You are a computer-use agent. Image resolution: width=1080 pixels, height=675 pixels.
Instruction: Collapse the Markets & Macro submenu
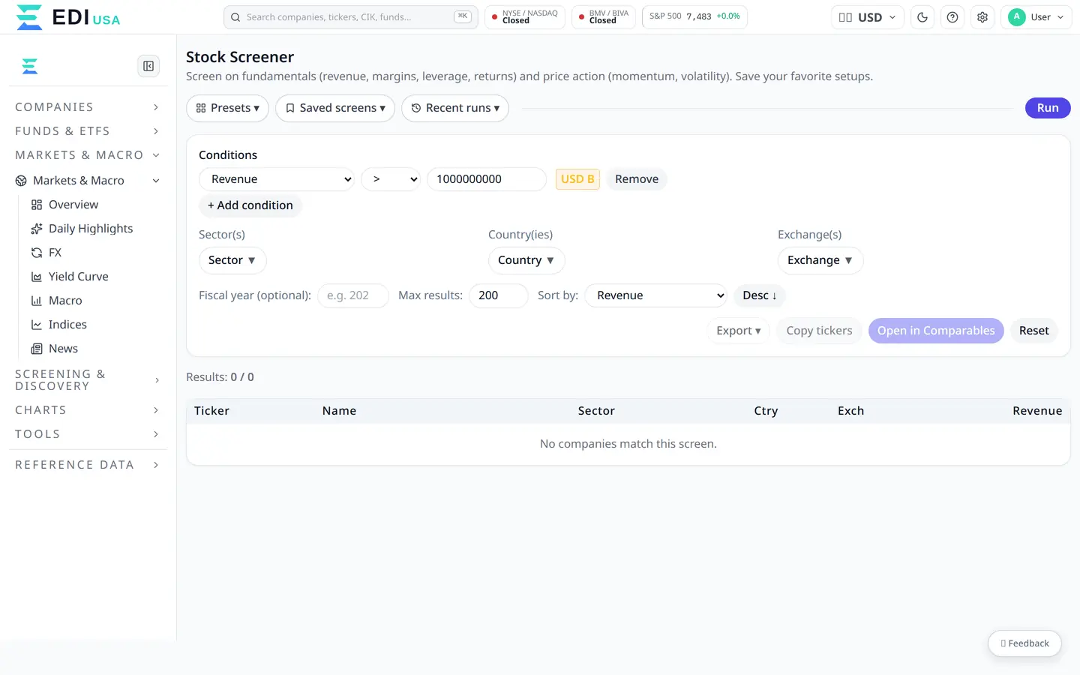click(88, 181)
